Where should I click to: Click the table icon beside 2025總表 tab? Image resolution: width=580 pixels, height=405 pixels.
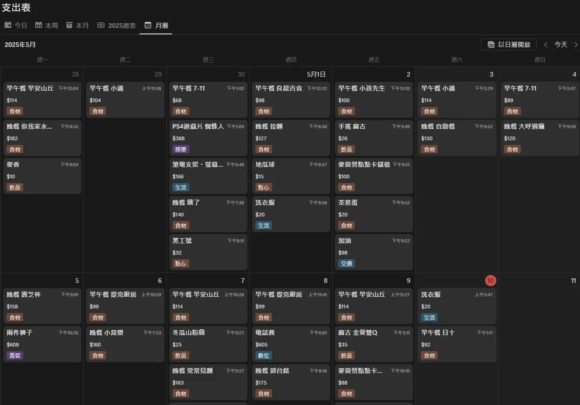[x=101, y=25]
